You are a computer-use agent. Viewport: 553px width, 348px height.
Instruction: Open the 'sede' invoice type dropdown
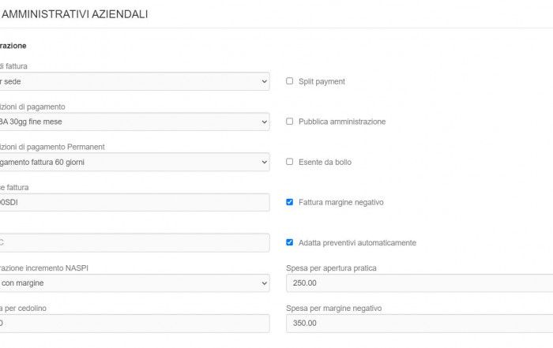pyautogui.click(x=134, y=81)
